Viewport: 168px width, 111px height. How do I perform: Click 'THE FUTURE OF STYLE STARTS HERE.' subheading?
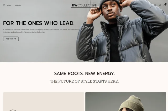pos(84,81)
